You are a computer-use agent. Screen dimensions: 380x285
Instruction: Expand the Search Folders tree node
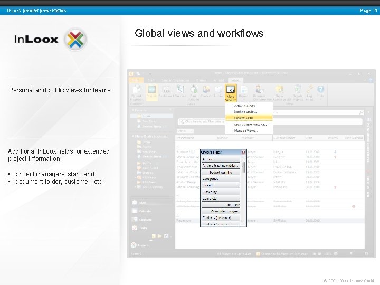tap(135, 187)
